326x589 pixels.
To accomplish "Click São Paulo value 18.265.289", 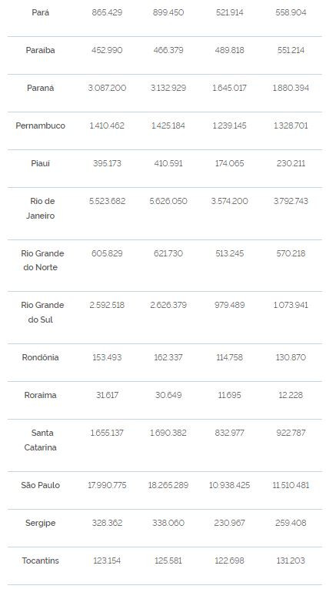I will click(x=168, y=485).
